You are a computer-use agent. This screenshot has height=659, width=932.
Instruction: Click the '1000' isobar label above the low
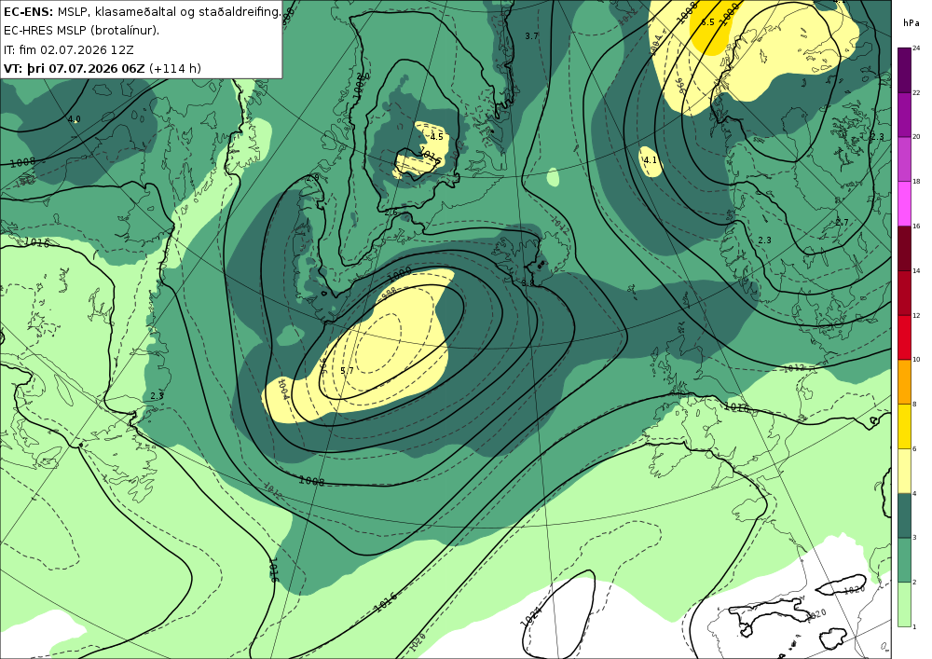click(x=399, y=276)
